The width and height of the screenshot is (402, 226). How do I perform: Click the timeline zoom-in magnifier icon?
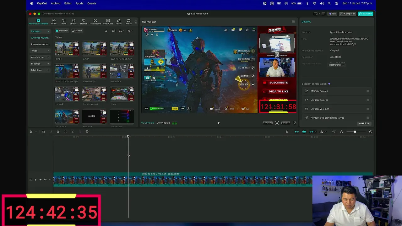tap(371, 132)
